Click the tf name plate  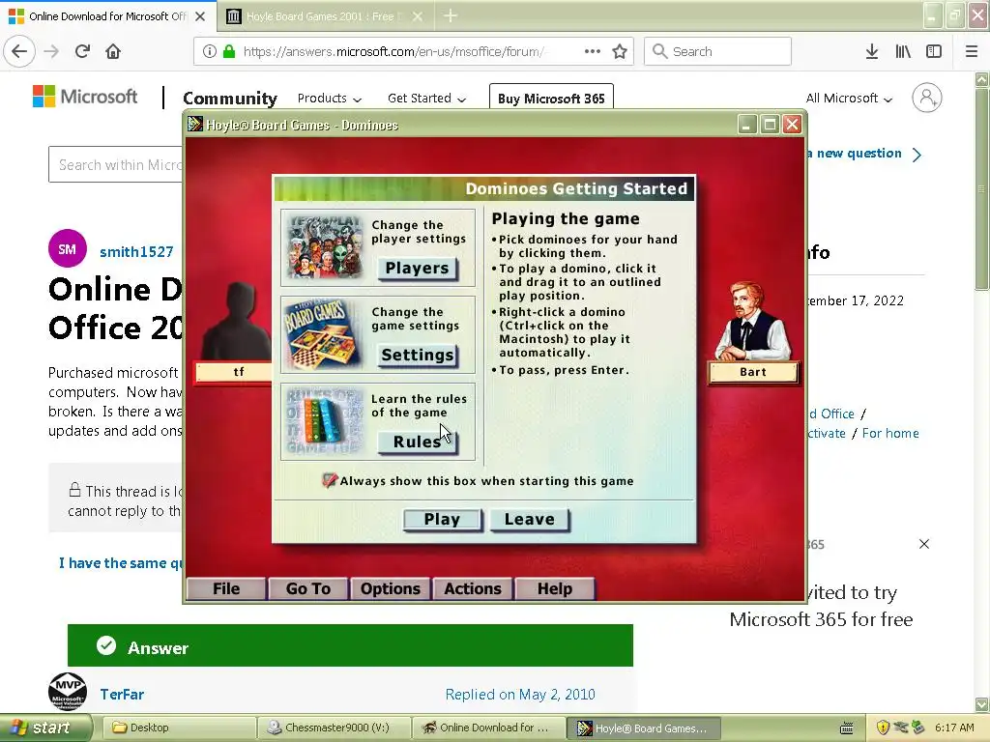point(235,372)
